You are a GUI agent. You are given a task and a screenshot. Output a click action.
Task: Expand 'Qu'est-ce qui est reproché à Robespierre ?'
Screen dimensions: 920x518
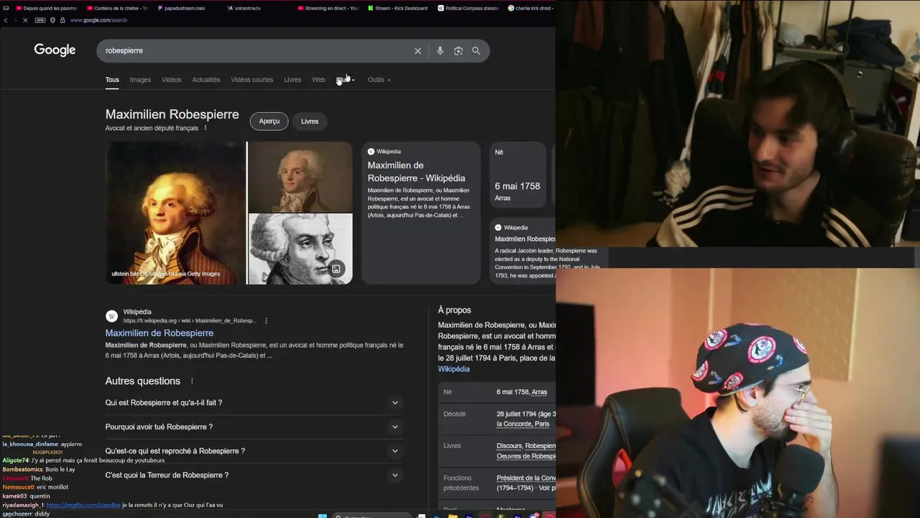(254, 451)
